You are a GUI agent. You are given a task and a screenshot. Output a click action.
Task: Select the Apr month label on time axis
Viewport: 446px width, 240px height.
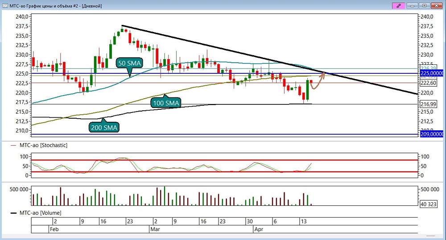[259, 229]
